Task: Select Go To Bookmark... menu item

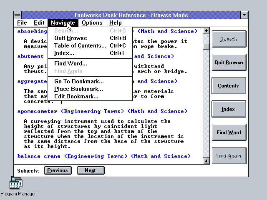Action: (90, 81)
